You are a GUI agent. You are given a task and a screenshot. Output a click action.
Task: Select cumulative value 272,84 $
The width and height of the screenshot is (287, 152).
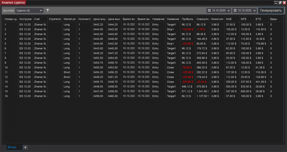[x=202, y=53]
